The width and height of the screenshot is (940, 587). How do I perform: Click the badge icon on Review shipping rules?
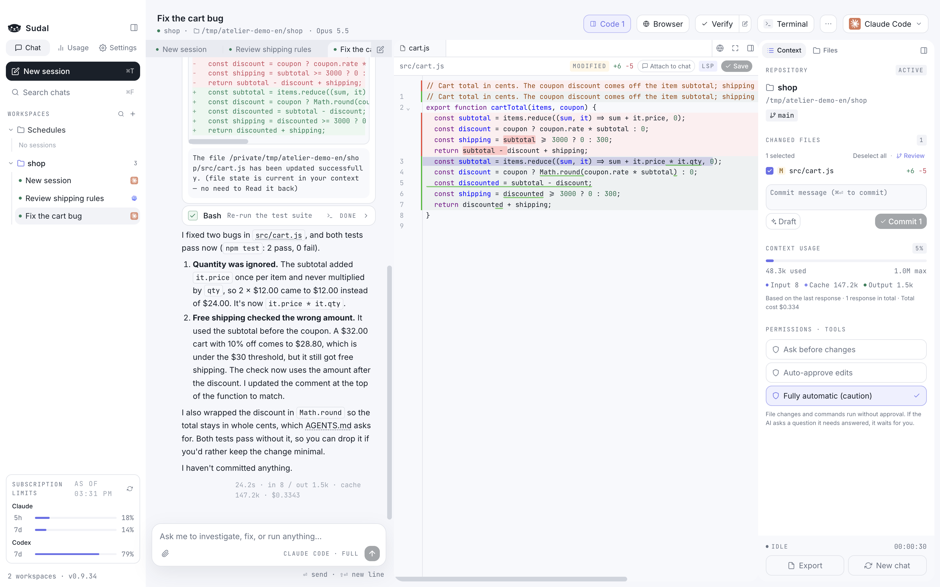[x=134, y=198]
